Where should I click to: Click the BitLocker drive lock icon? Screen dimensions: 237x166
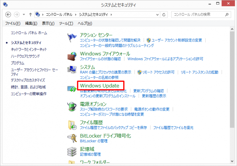tap(72, 138)
